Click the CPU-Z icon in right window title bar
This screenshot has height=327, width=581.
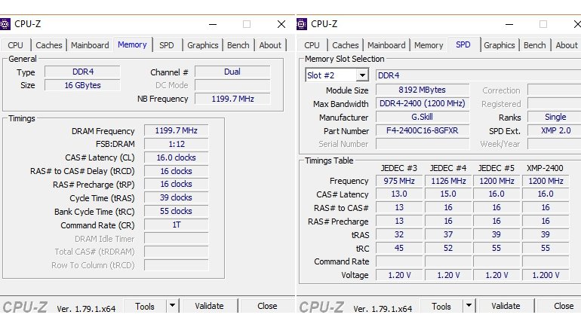coord(303,24)
